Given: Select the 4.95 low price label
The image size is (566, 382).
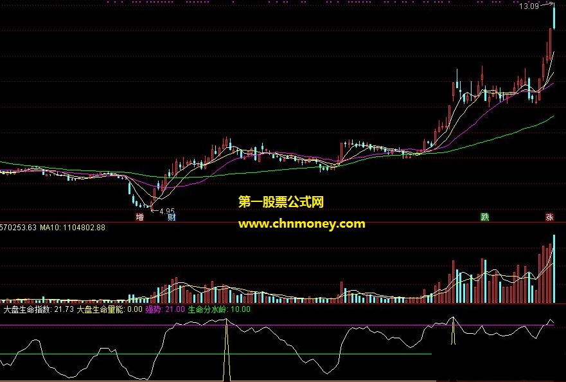Looking at the screenshot, I should (x=167, y=211).
